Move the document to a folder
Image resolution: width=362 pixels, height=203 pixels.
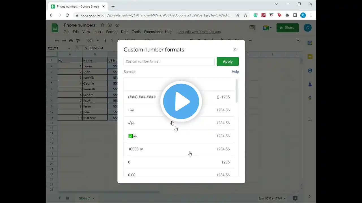pyautogui.click(x=110, y=25)
